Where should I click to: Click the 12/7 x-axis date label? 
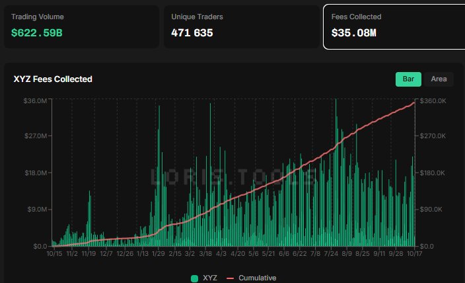pyautogui.click(x=106, y=254)
